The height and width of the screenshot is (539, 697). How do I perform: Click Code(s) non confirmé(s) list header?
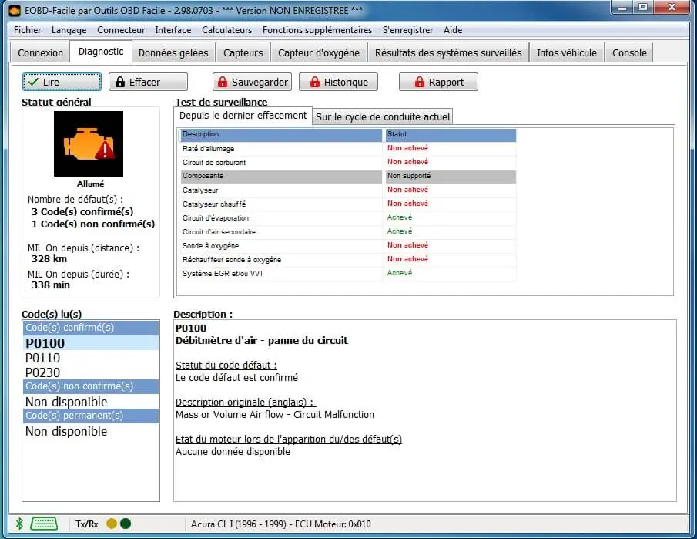pyautogui.click(x=91, y=387)
